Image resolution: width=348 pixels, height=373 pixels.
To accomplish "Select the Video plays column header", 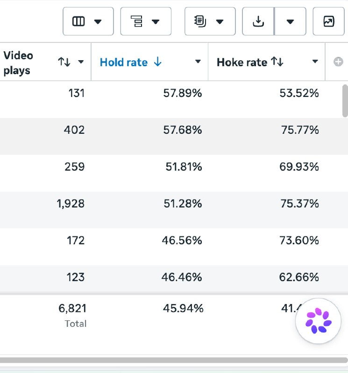I will coord(45,62).
